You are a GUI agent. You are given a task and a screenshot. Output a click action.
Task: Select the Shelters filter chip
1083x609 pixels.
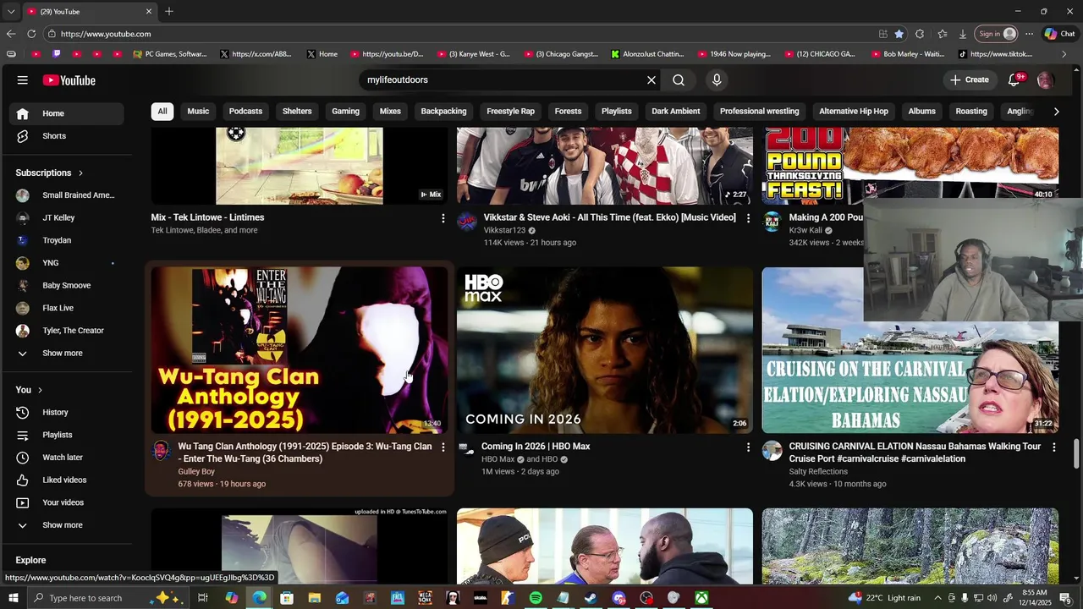click(297, 112)
